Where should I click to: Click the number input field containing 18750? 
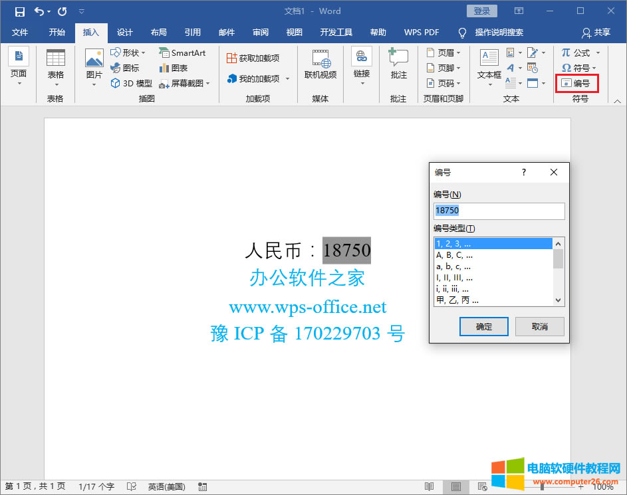[499, 211]
